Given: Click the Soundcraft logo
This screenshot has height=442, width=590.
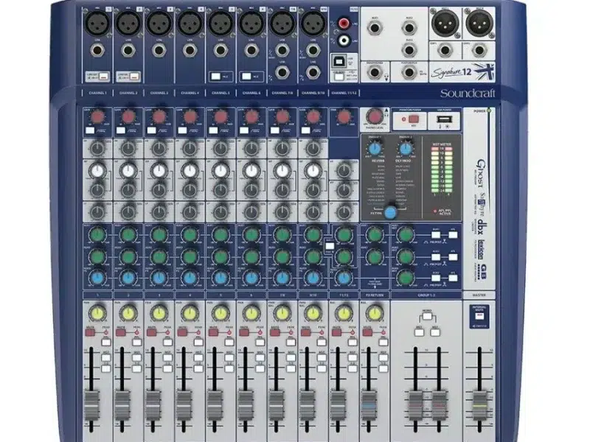Looking at the screenshot, I should (x=470, y=93).
